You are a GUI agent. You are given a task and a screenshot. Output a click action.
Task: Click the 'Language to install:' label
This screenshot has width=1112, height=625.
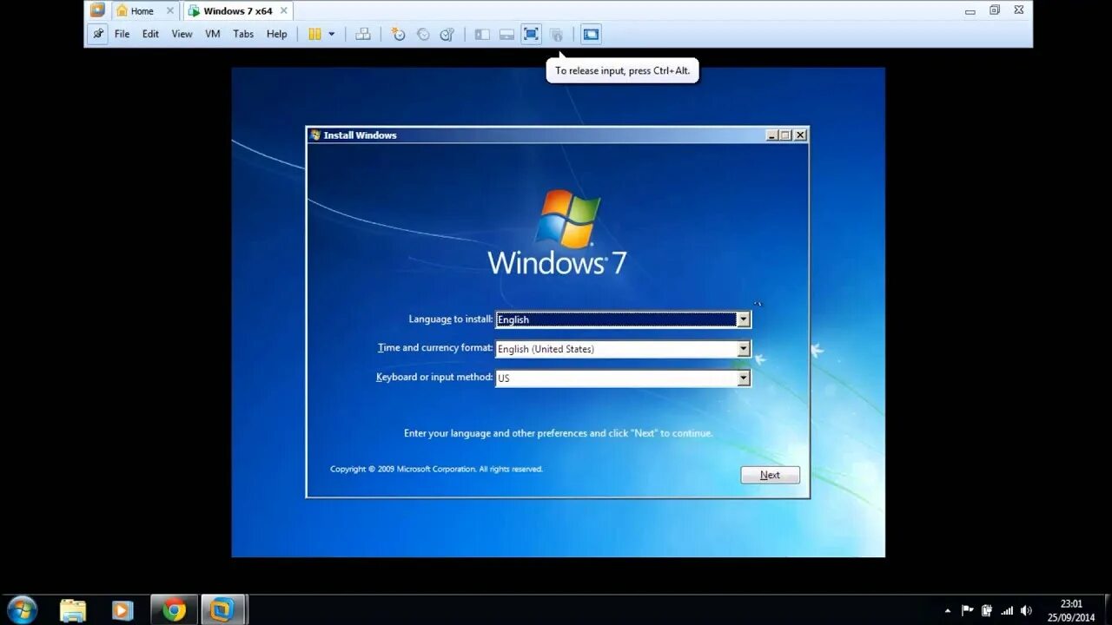pos(451,319)
